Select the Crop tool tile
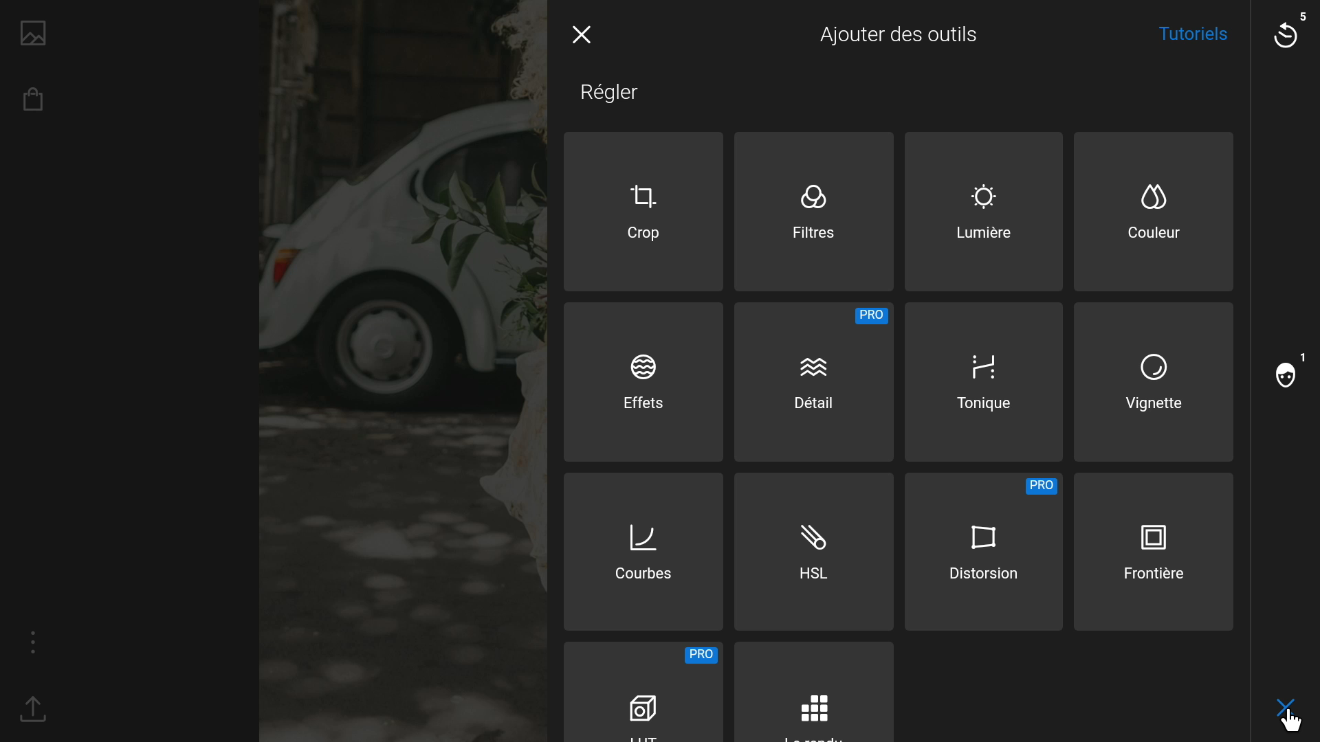 643,212
